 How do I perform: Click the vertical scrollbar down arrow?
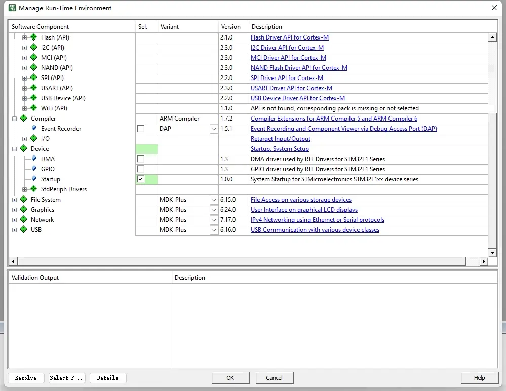492,253
